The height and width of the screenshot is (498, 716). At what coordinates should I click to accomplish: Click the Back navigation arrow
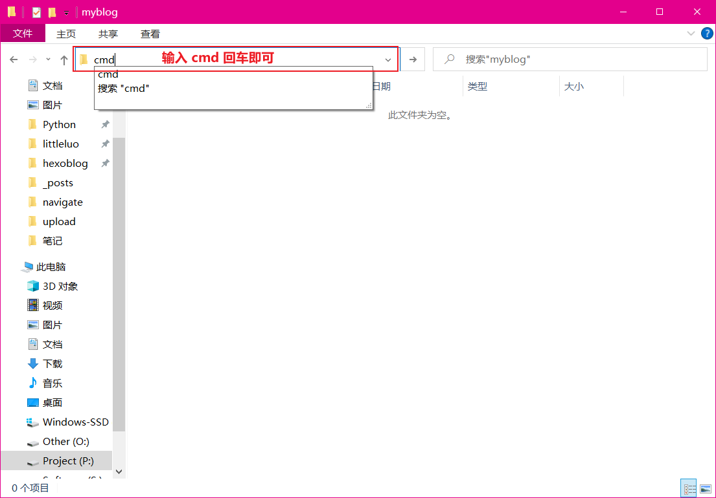14,60
